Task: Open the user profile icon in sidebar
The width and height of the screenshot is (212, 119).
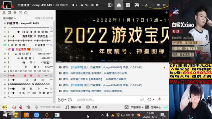Action: [4, 13]
